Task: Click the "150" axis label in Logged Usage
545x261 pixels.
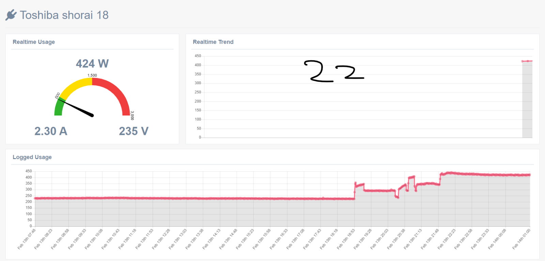Action: (x=29, y=208)
